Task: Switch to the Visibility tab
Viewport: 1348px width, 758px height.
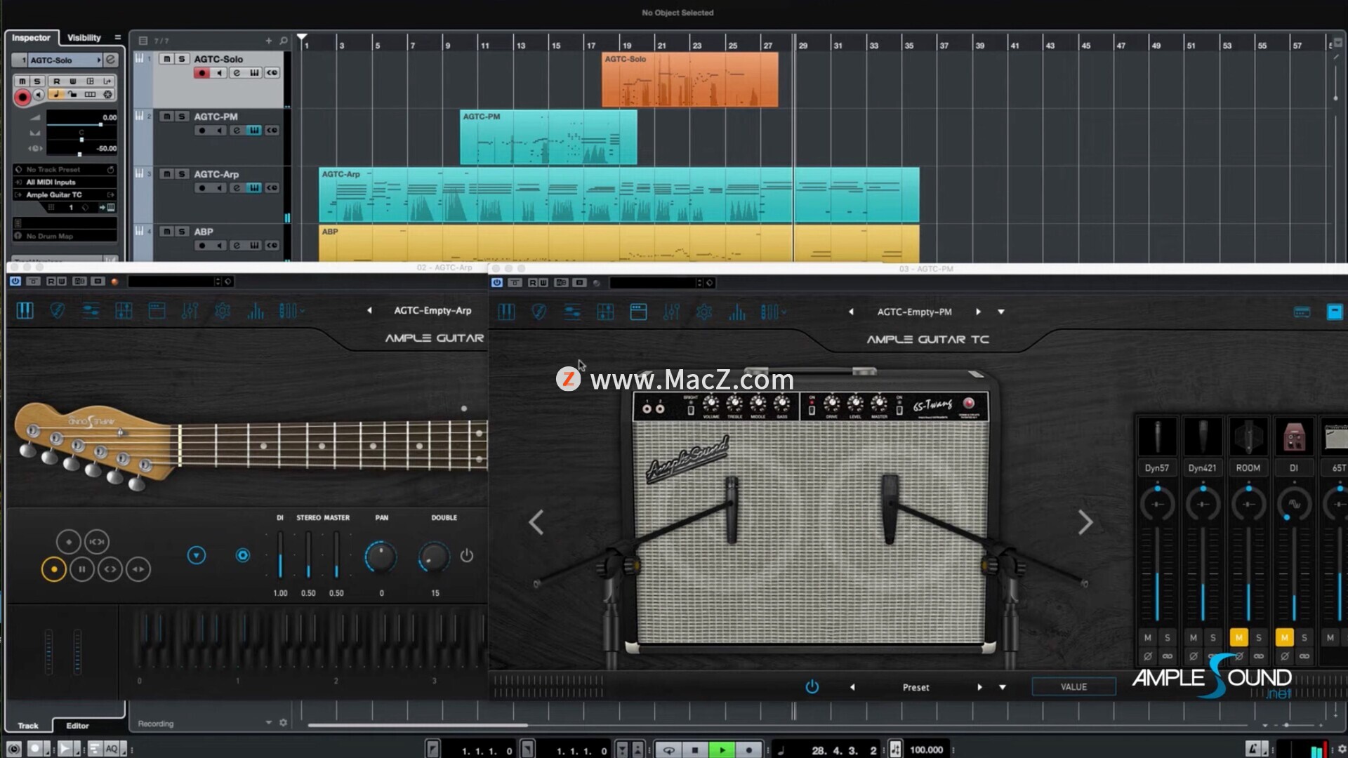Action: [84, 38]
